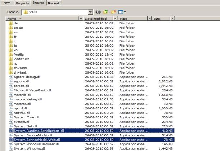Screen dimensions: 220x151
Task: Select the Profile folder icon
Action: click(11, 55)
